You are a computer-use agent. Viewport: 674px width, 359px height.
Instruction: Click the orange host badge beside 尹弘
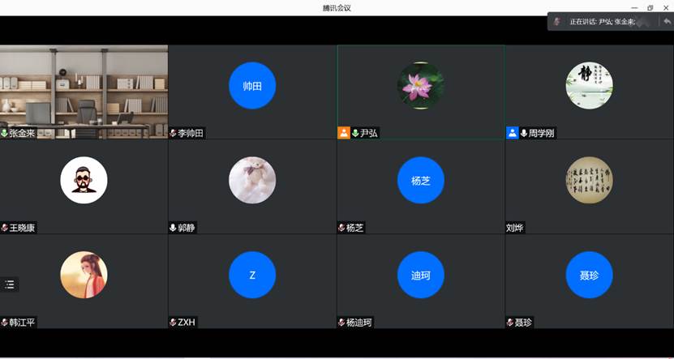click(x=343, y=133)
